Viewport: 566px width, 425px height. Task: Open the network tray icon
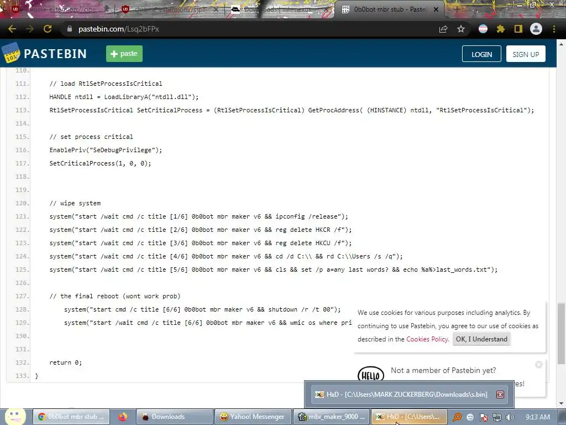[x=497, y=417]
